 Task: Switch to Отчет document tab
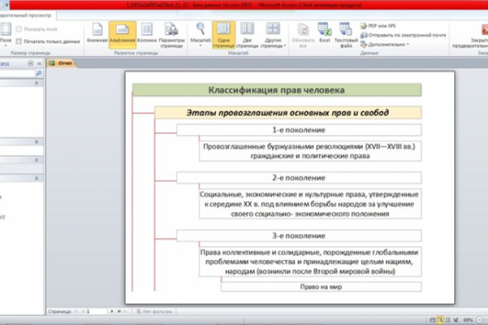[x=61, y=63]
